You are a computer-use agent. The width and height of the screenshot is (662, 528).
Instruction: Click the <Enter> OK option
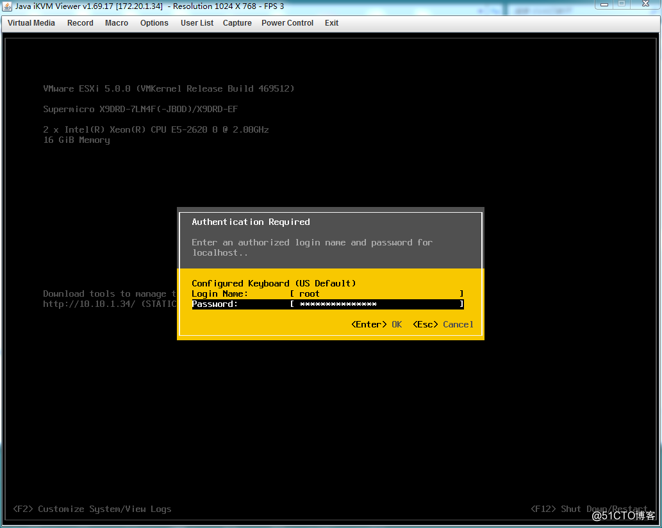[377, 325]
